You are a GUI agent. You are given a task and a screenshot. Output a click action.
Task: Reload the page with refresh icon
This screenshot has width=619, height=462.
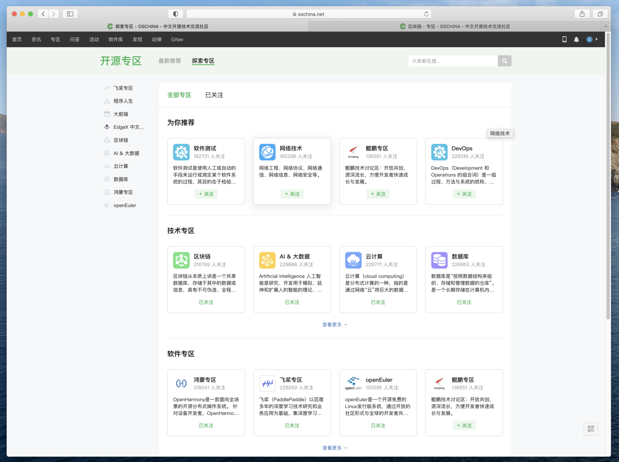[x=426, y=14]
